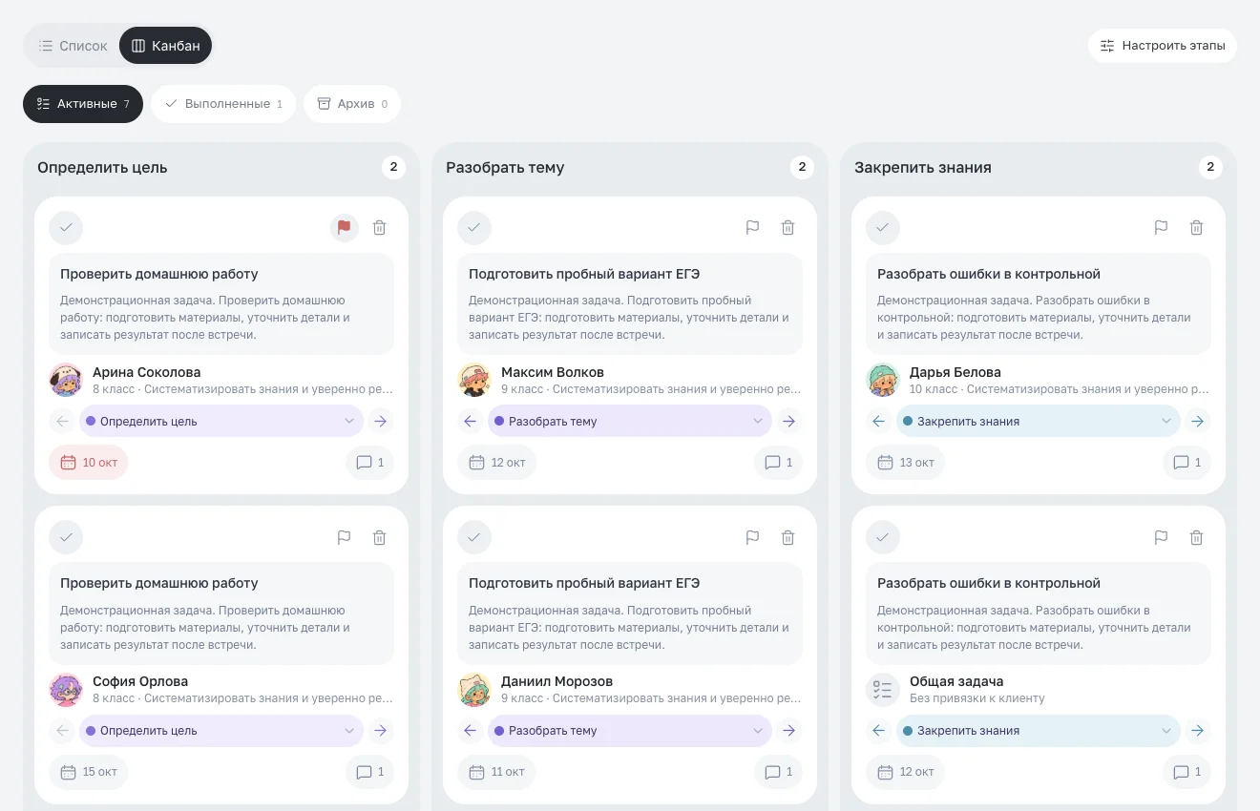Flag the Общая задача card
This screenshot has height=811, width=1260.
click(1162, 537)
